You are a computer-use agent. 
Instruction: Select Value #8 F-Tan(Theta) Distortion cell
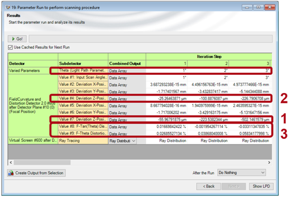click(x=83, y=126)
